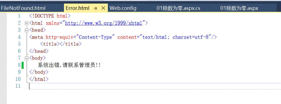Click the green change marker beside line 8
This screenshot has width=281, height=104.
(x=23, y=65)
